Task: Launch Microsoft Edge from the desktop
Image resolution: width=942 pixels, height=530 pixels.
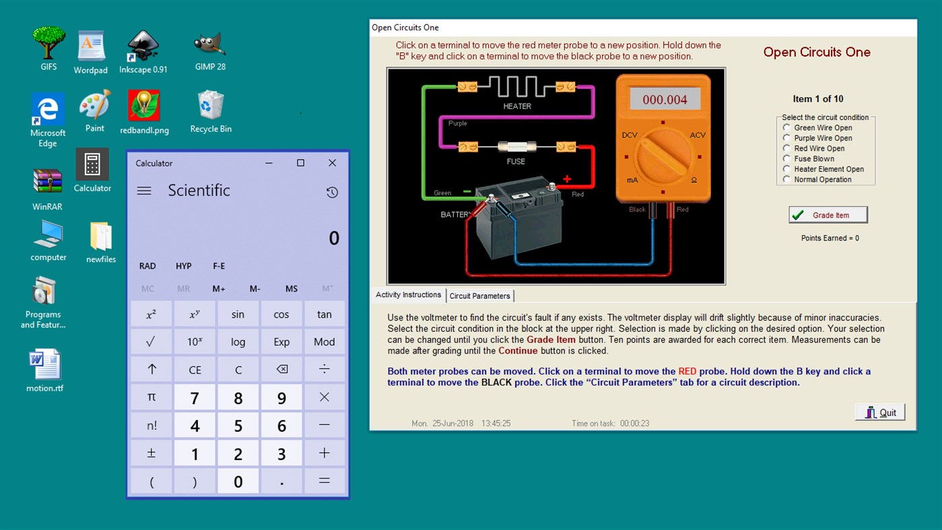Action: tap(47, 104)
